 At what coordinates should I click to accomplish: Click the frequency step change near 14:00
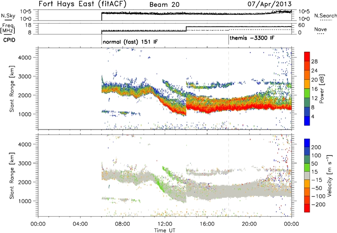click(x=186, y=29)
